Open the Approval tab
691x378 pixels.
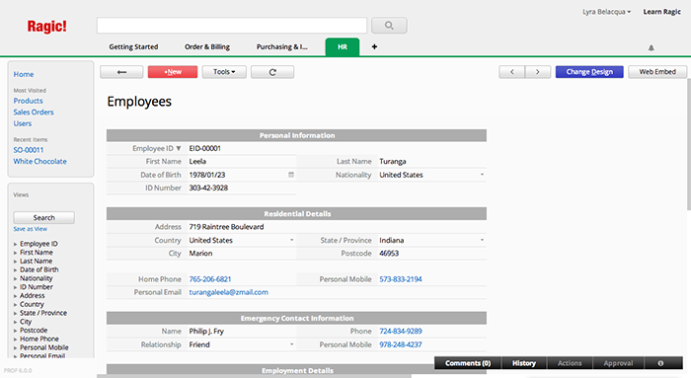coord(618,363)
